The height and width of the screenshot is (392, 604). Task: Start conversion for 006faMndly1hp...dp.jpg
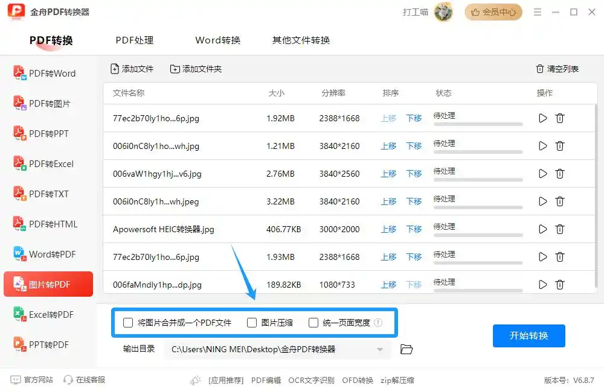click(x=543, y=284)
